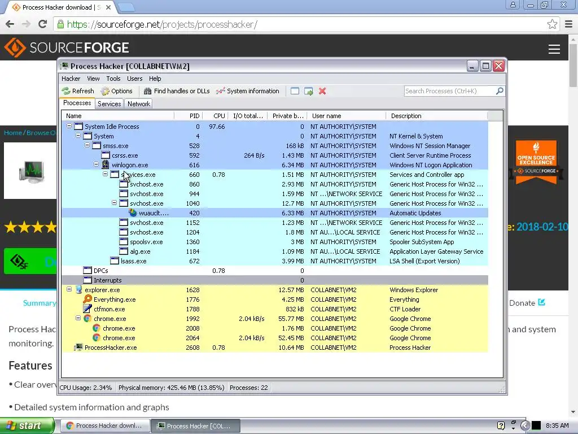578x434 pixels.
Task: Select the chrome.exe PID 2008 icon
Action: point(96,328)
